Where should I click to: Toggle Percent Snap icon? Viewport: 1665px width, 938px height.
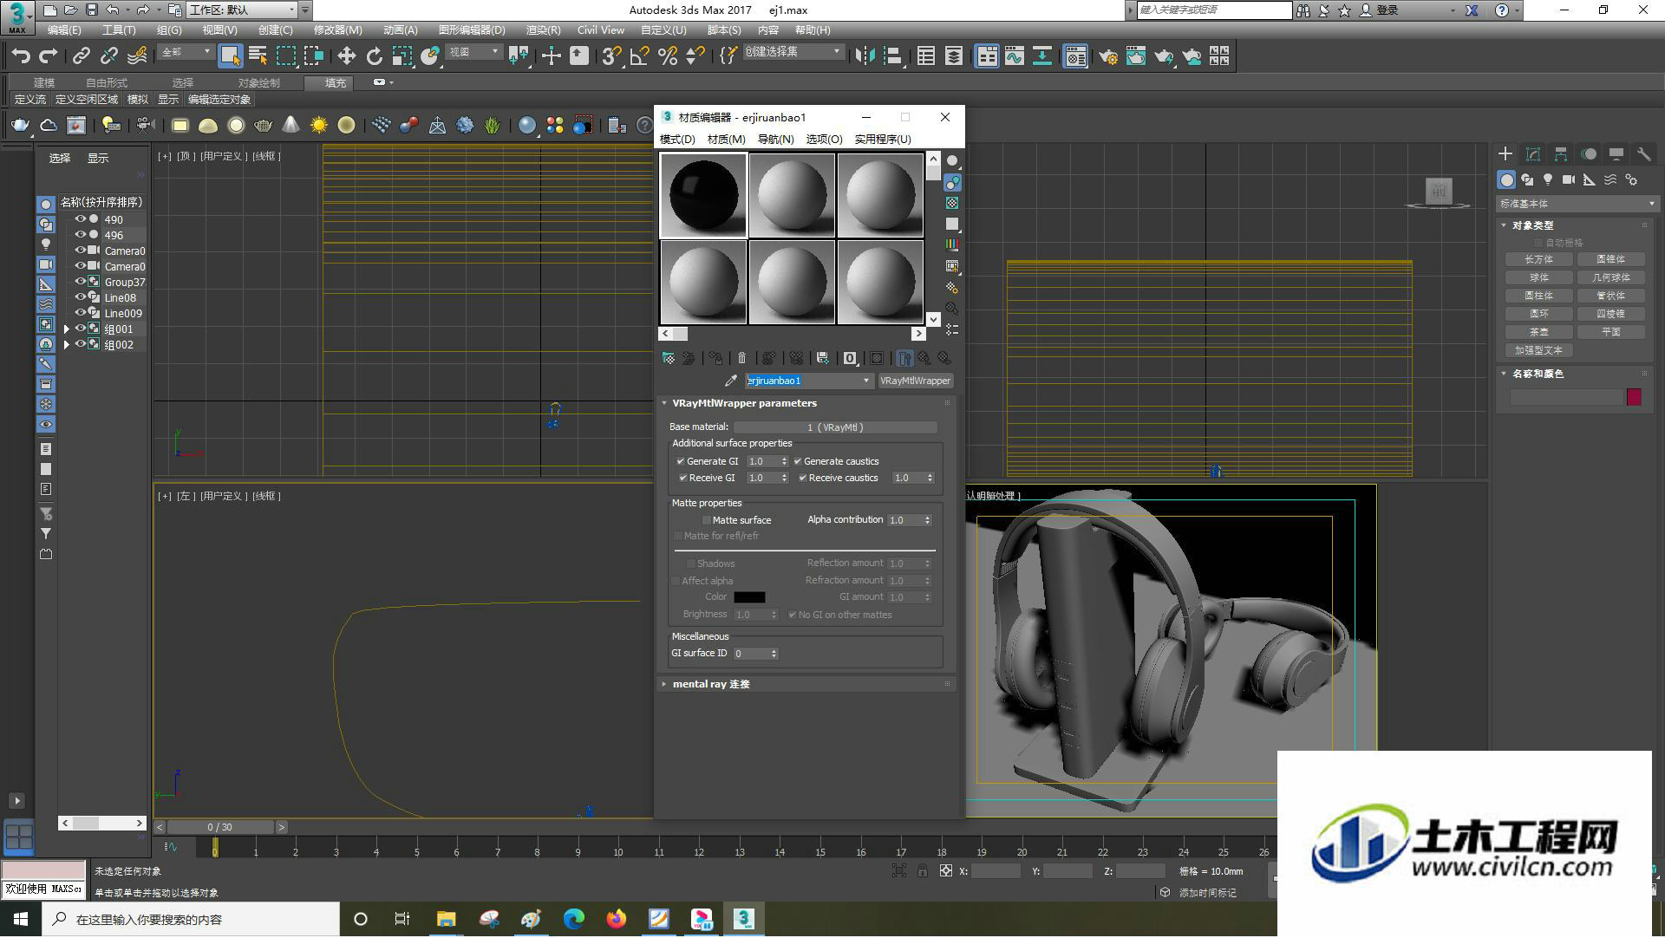(668, 56)
